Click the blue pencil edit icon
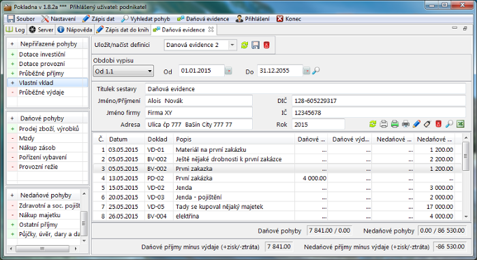Screen dimensions: 477x260 (416, 124)
